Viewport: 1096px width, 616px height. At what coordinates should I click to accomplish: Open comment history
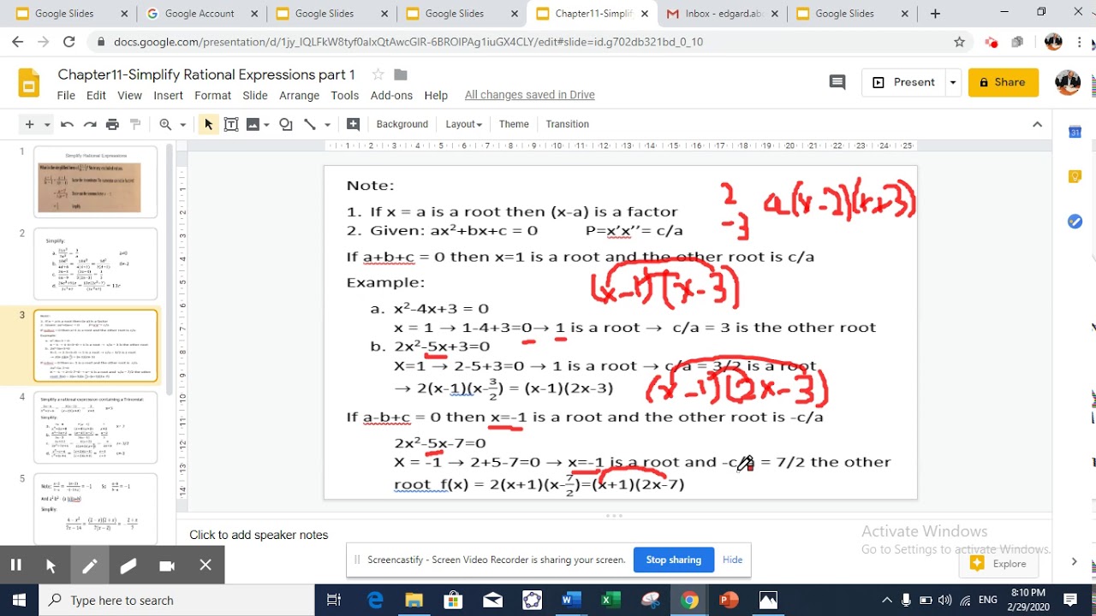pyautogui.click(x=837, y=82)
